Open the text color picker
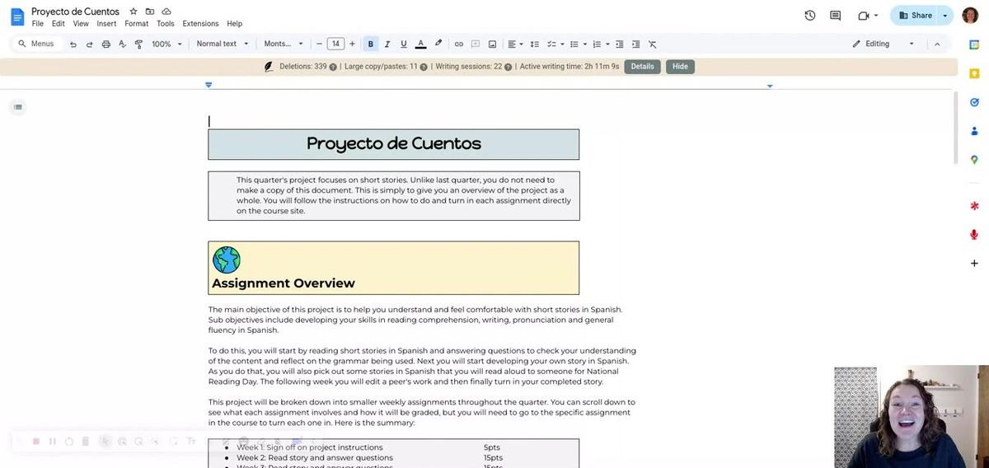Screen dimensions: 989x468 420,44
